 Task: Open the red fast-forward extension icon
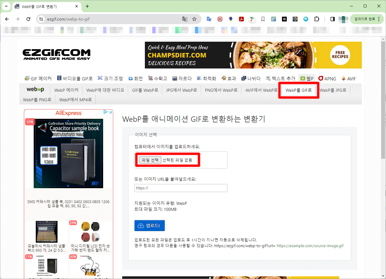tap(220, 19)
